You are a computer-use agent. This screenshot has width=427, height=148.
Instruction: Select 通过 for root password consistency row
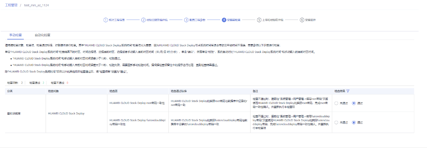[354, 103]
